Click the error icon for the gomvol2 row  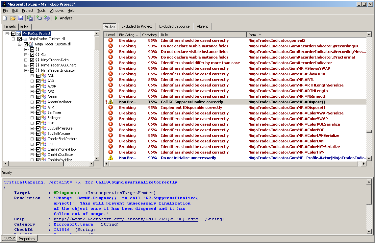point(111,40)
